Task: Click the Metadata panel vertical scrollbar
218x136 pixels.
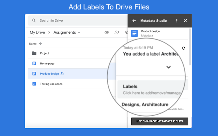Action: pyautogui.click(x=190, y=47)
